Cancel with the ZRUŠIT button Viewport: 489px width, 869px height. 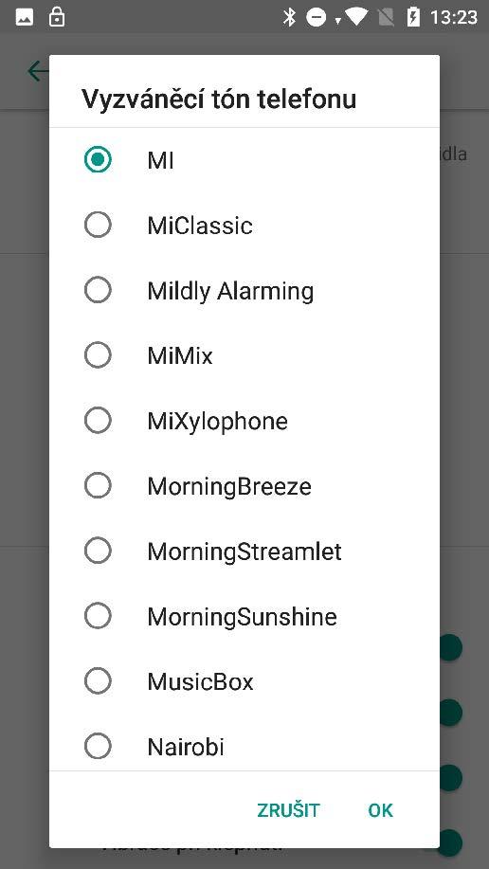pos(288,809)
